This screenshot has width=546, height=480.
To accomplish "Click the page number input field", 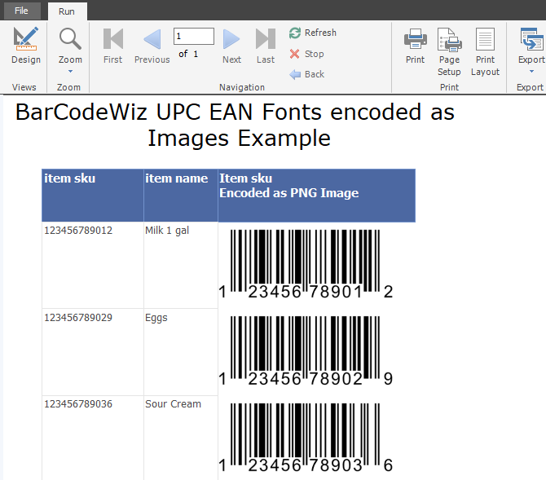I will pyautogui.click(x=194, y=36).
